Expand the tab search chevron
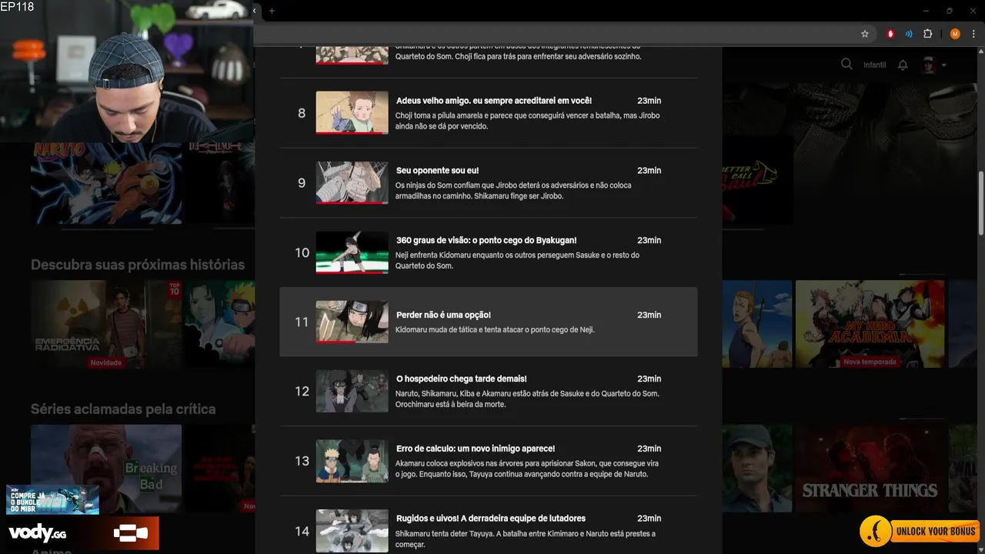This screenshot has width=985, height=554. [x=255, y=11]
